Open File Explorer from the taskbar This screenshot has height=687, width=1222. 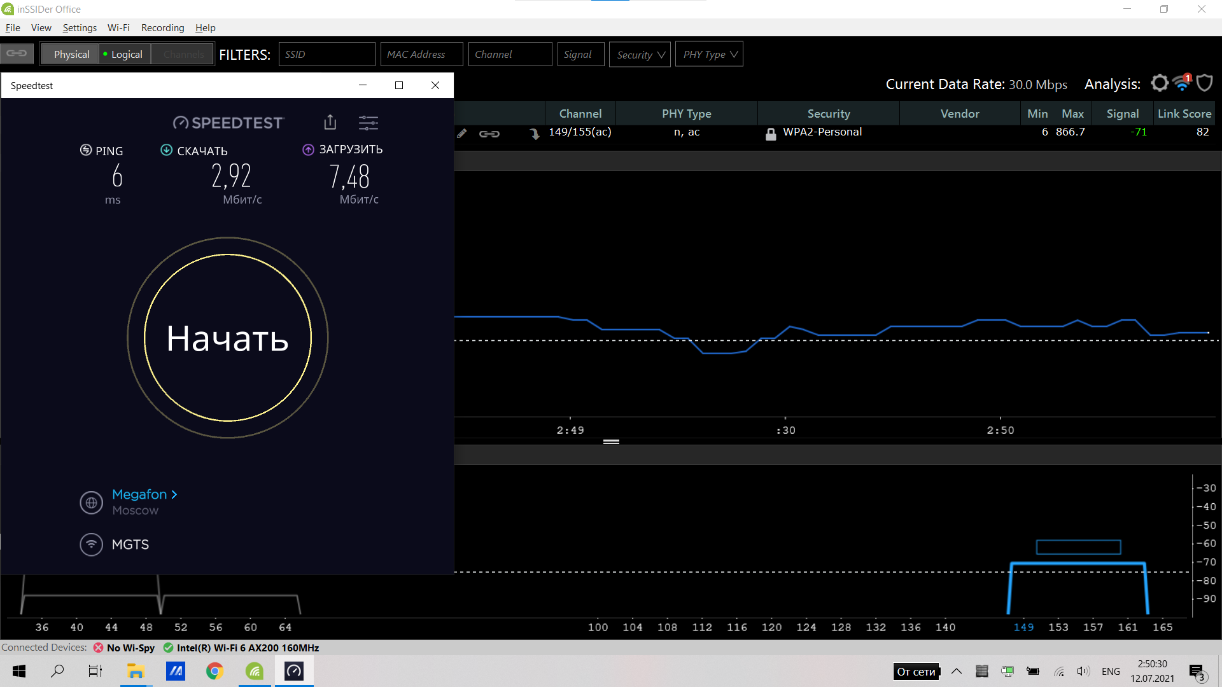136,671
